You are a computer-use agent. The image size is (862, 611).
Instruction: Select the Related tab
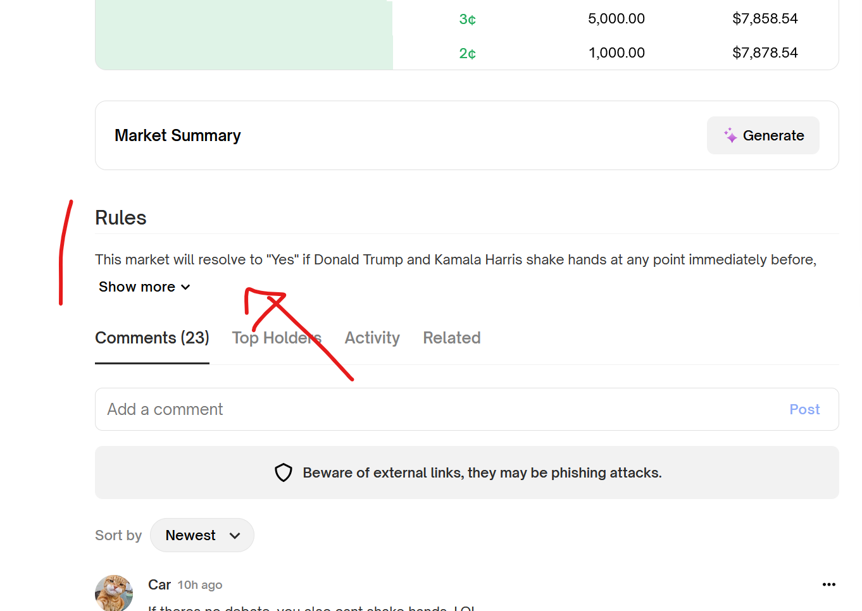coord(451,338)
